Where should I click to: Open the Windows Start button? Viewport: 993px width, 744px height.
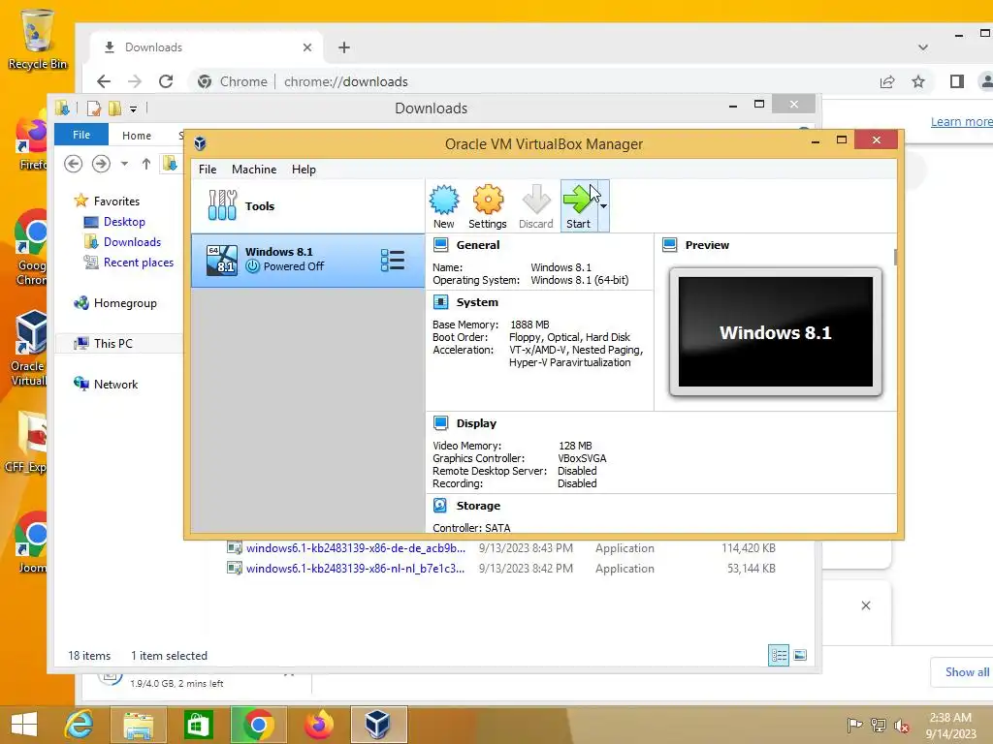(x=24, y=725)
